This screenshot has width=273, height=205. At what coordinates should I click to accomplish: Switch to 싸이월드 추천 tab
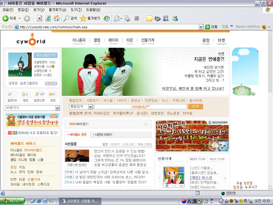(x=77, y=135)
